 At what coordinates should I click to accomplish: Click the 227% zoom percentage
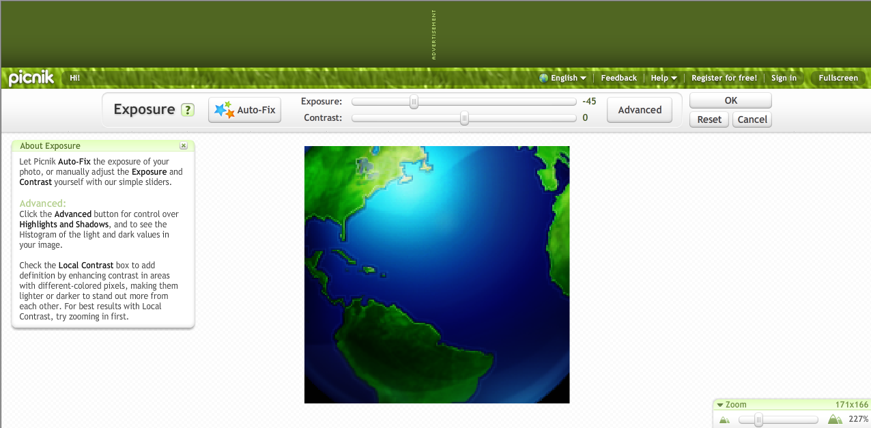858,419
